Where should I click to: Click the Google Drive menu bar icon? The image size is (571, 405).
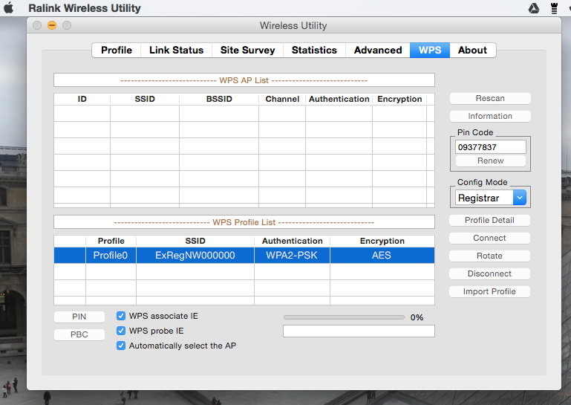coord(533,8)
